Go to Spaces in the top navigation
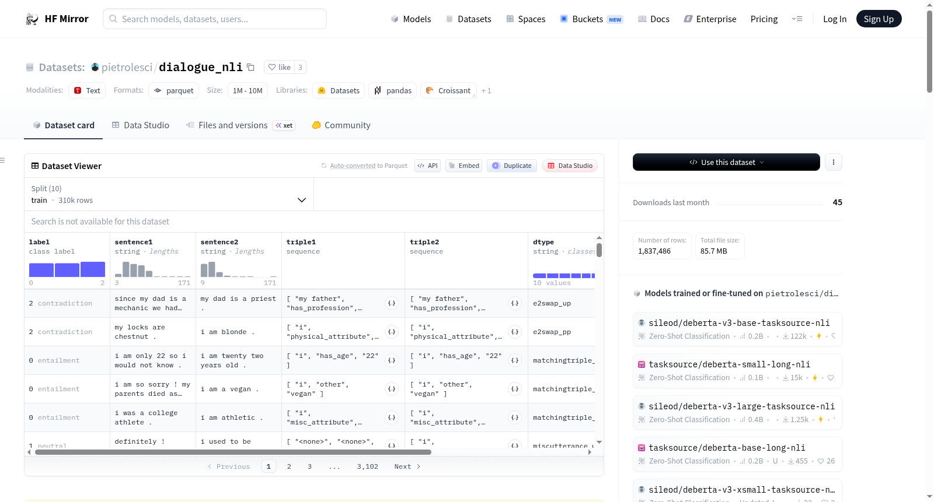 (526, 19)
